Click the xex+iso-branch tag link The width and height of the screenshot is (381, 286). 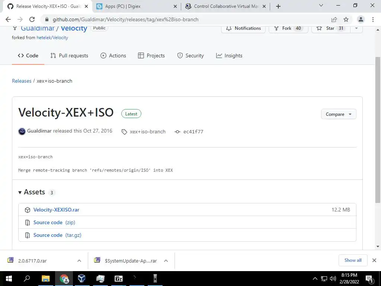click(x=147, y=131)
